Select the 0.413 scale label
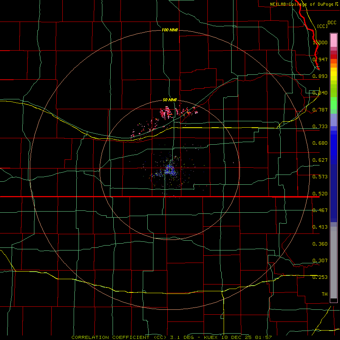The height and width of the screenshot is (340, 340). 320,227
